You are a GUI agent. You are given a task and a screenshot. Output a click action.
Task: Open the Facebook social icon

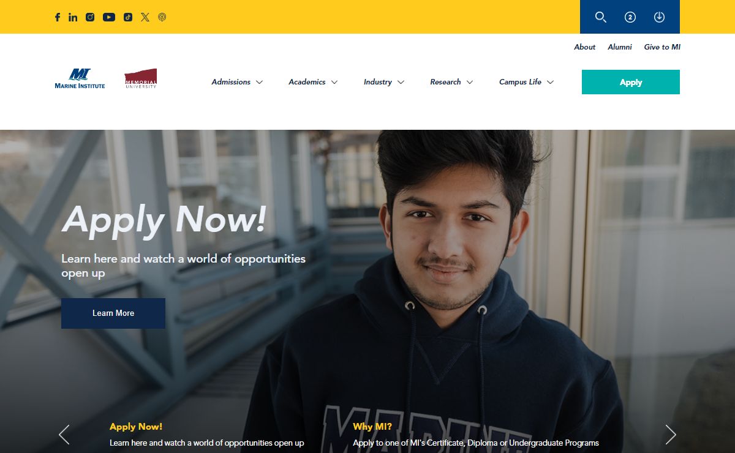tap(58, 17)
